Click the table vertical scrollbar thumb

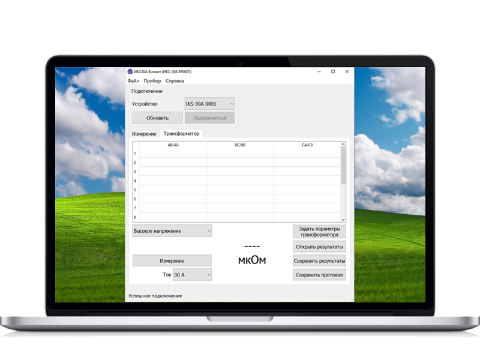click(x=343, y=166)
